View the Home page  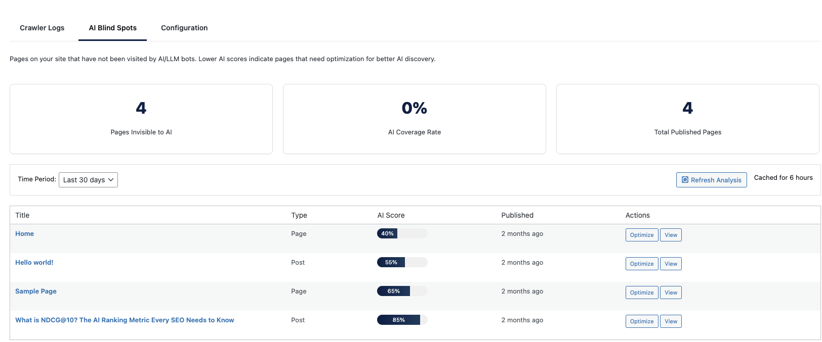pyautogui.click(x=671, y=235)
